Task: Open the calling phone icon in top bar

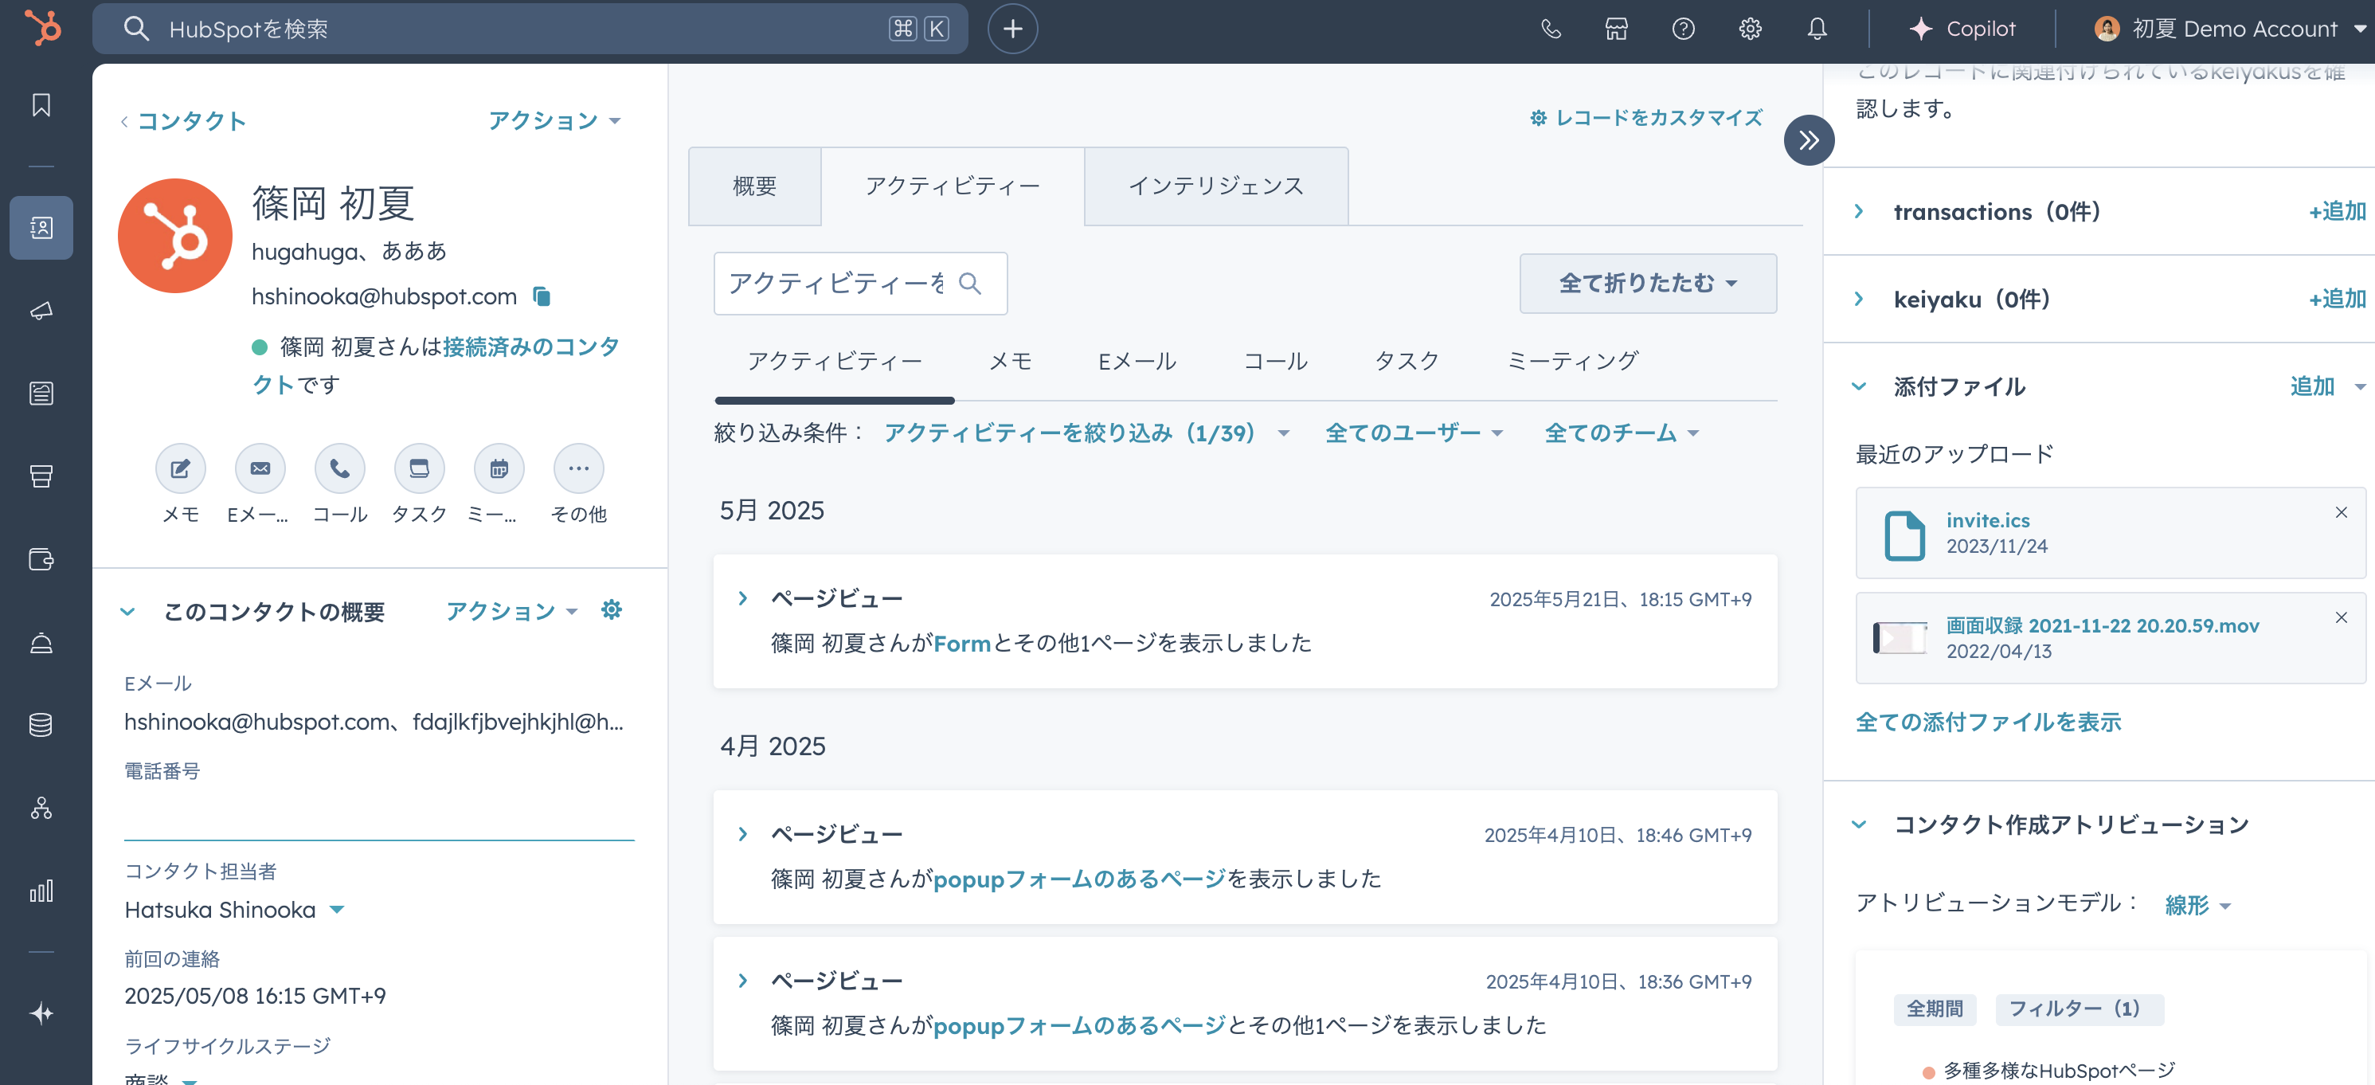Action: (1551, 29)
